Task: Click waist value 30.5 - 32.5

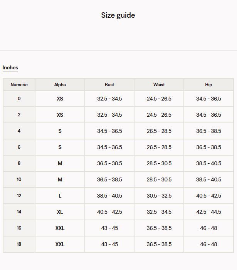Action: (159, 196)
